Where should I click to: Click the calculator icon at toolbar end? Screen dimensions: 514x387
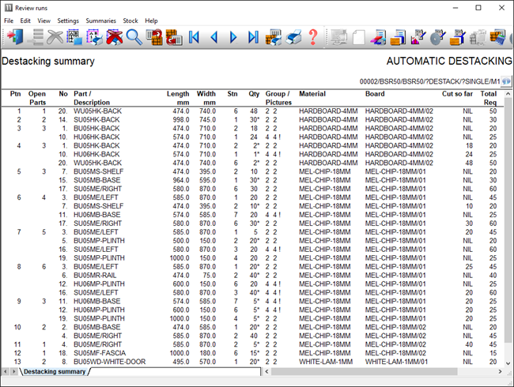point(498,36)
